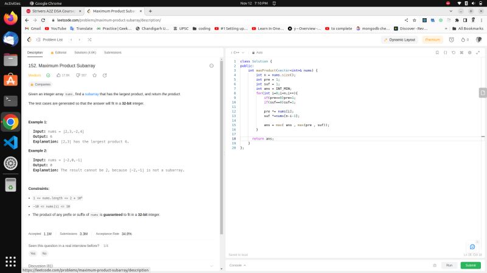Open the editor settings gear icon

[469, 53]
